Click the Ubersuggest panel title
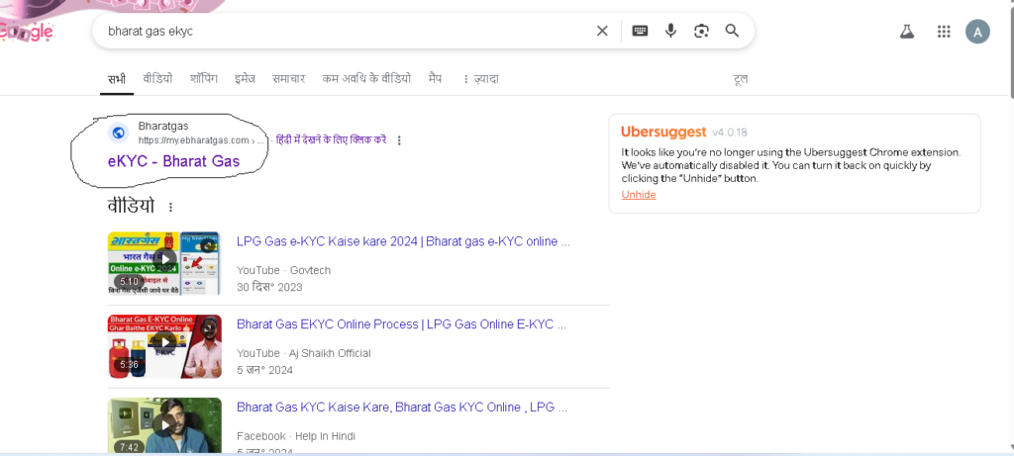 (x=663, y=132)
